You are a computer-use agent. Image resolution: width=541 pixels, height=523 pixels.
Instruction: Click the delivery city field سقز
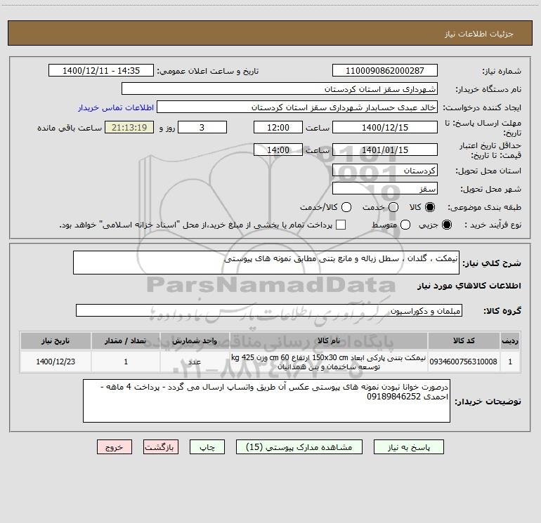[385, 189]
